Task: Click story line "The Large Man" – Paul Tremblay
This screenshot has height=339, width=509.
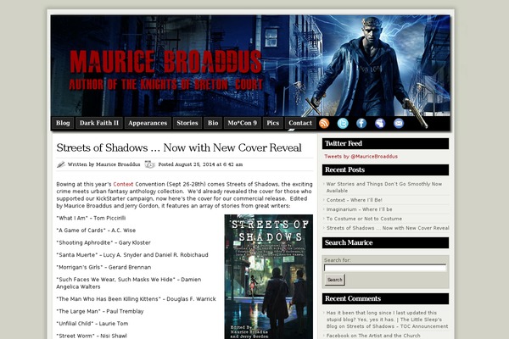Action: (100, 311)
